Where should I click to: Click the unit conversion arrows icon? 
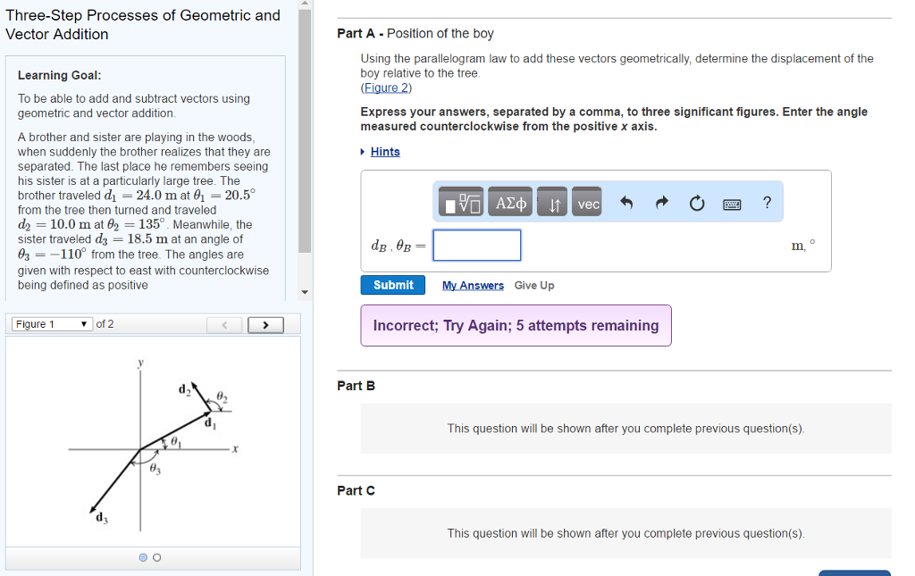coord(551,202)
